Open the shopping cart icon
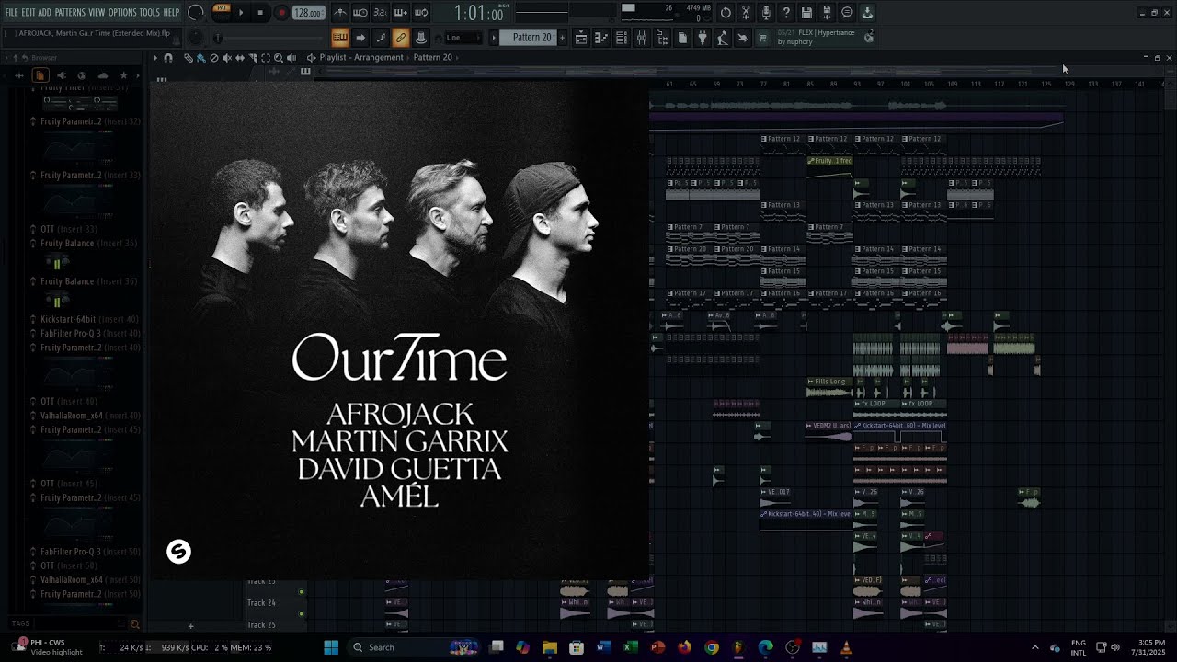The width and height of the screenshot is (1177, 662). point(762,38)
